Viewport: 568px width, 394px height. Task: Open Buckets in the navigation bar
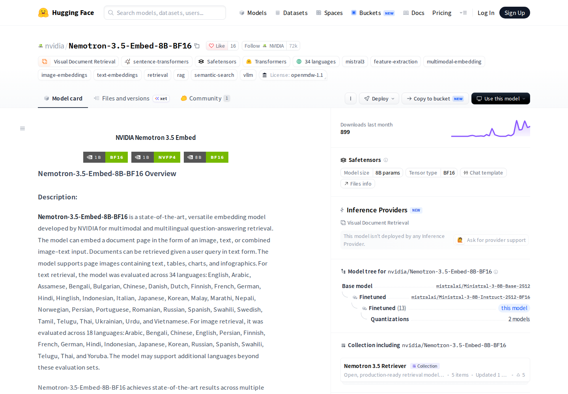coord(373,13)
